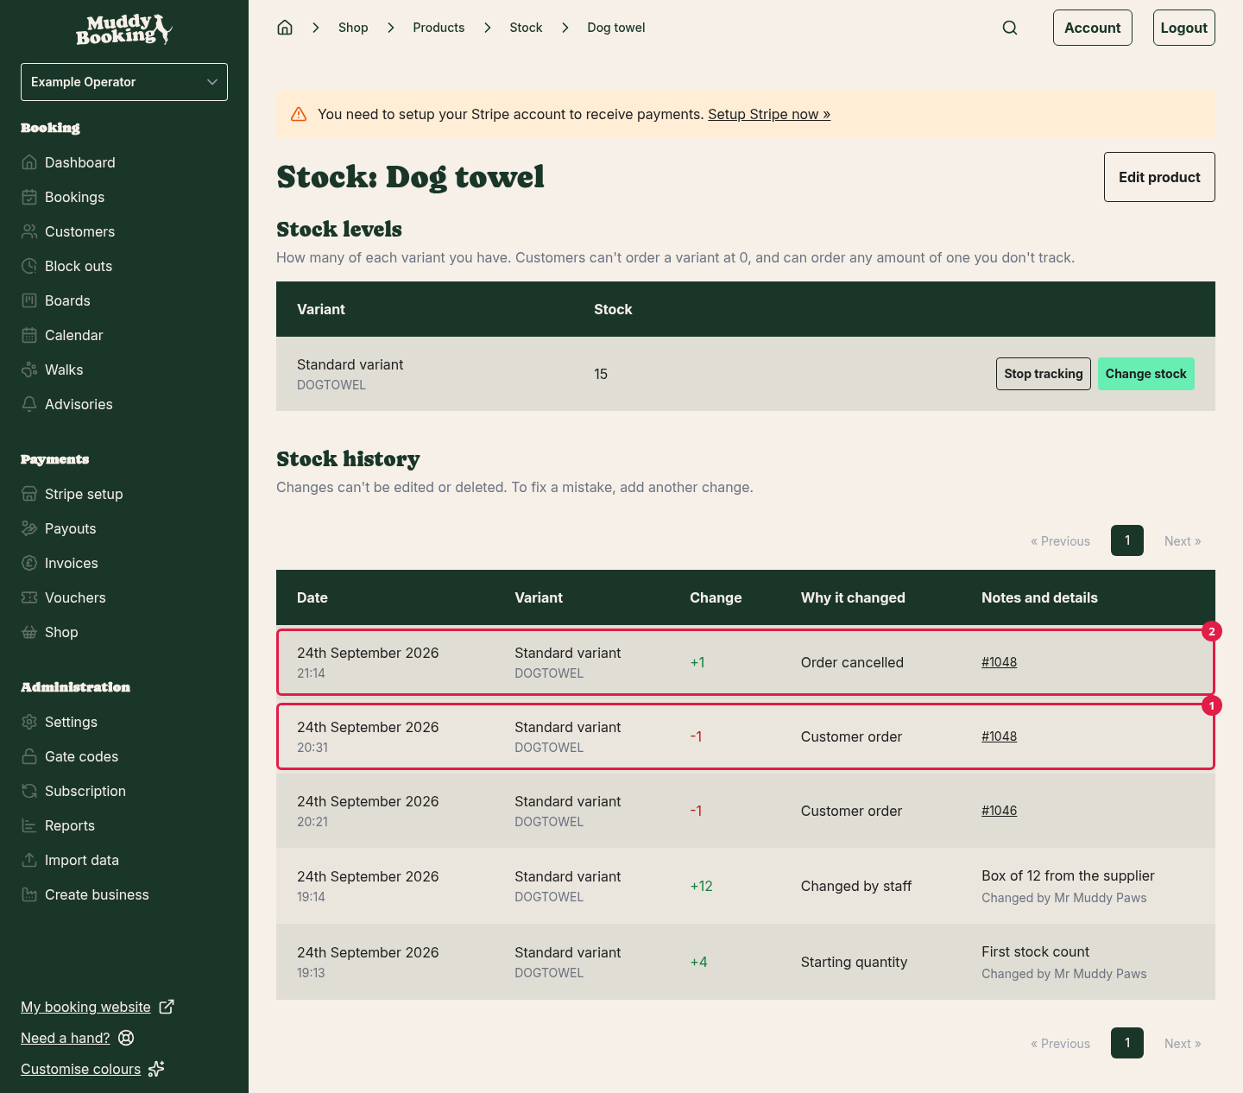
Task: Click Stop tracking for Standard variant
Action: tap(1044, 374)
